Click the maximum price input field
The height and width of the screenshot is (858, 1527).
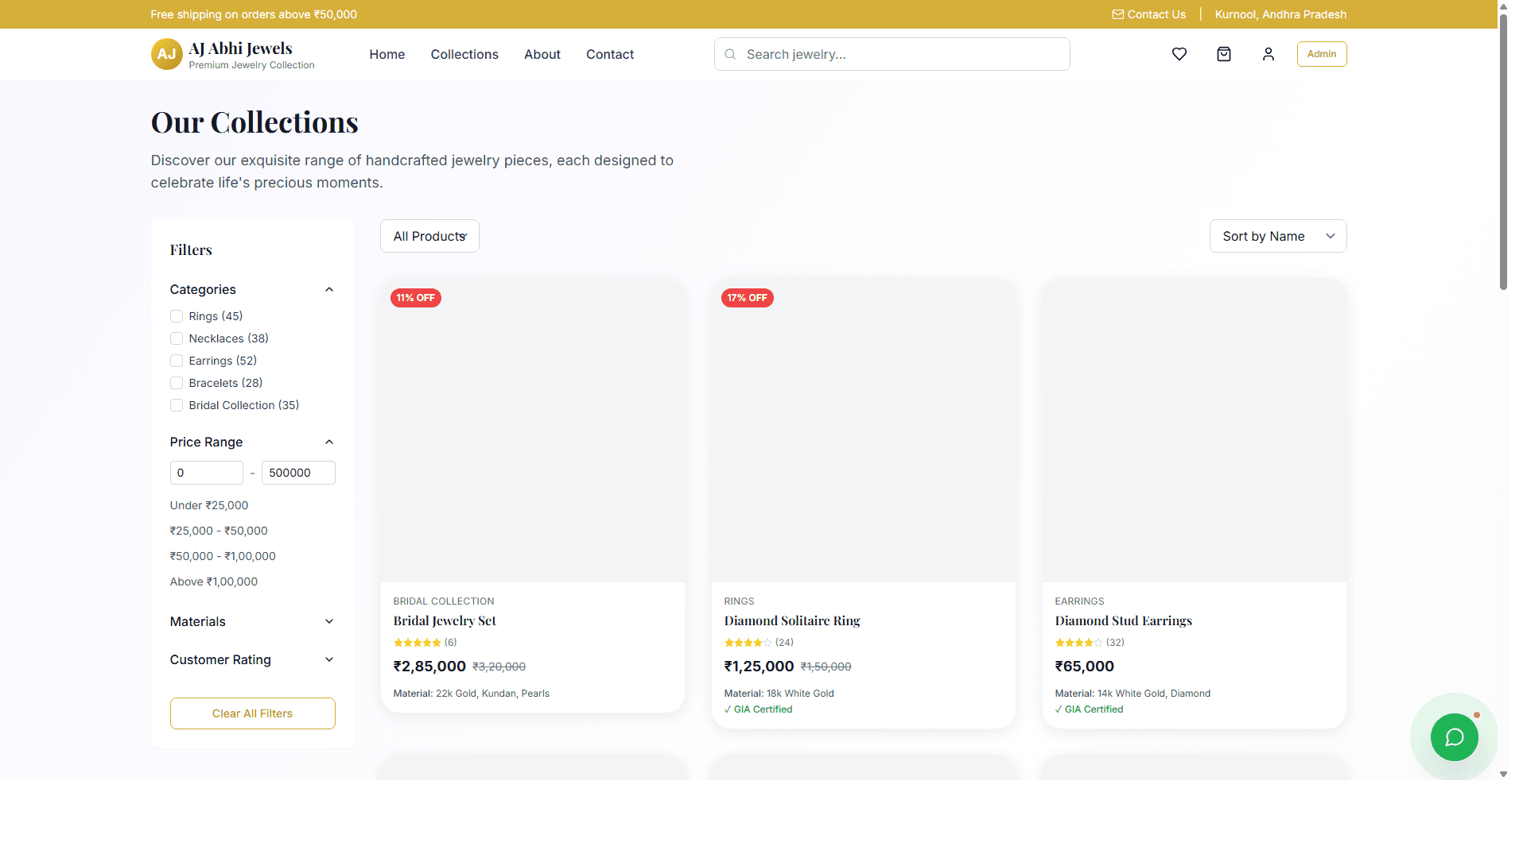(x=298, y=473)
